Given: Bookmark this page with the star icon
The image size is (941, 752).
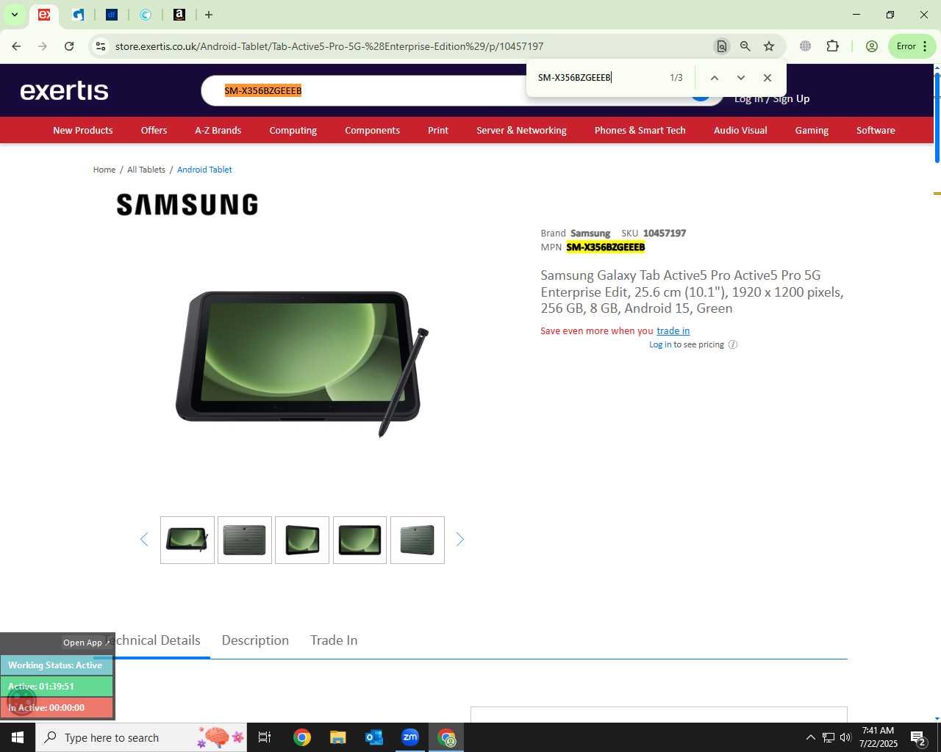Looking at the screenshot, I should pyautogui.click(x=769, y=46).
